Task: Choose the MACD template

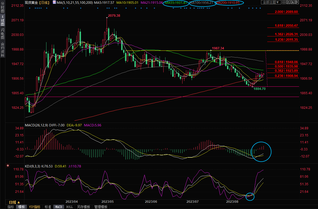Action: [59, 207]
